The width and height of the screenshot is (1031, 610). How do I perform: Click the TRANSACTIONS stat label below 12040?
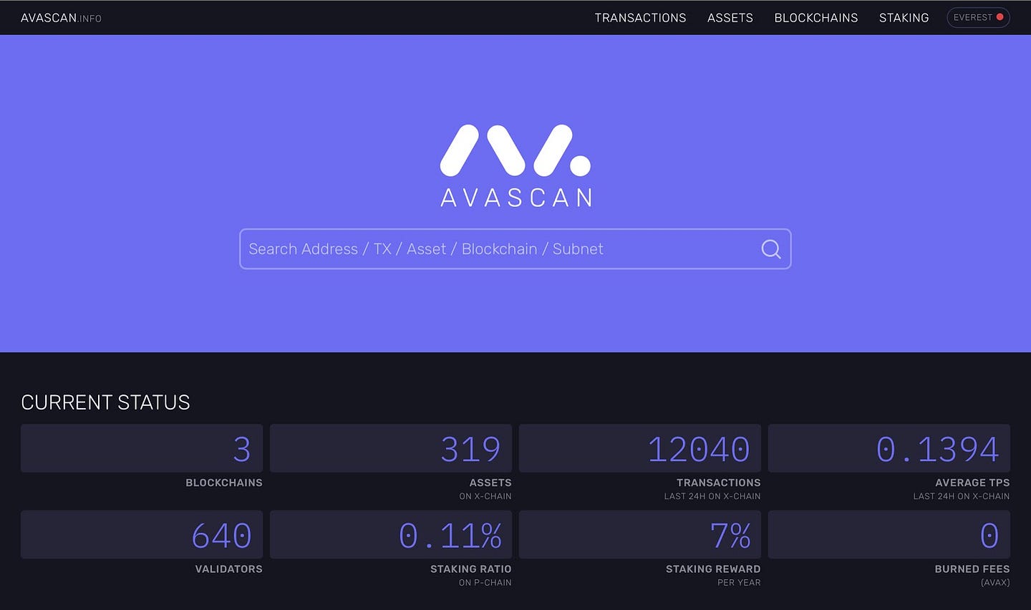719,483
